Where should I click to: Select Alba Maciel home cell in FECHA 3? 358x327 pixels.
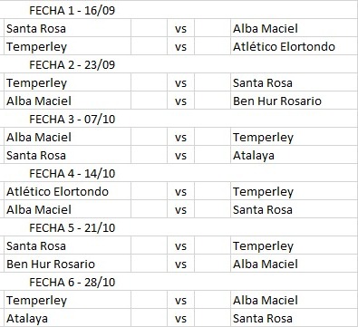tap(68, 137)
